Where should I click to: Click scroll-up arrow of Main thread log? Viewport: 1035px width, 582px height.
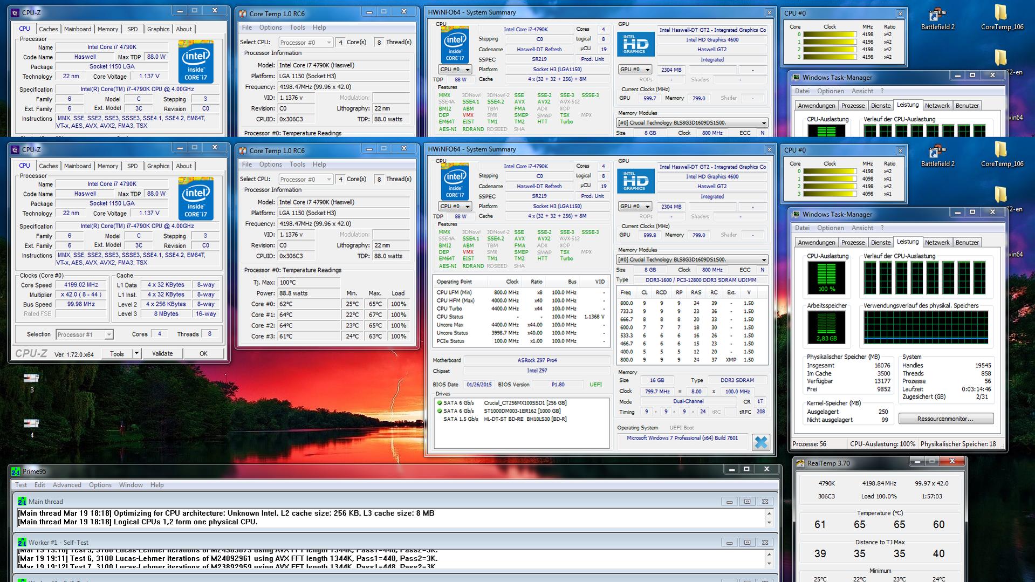pos(769,513)
